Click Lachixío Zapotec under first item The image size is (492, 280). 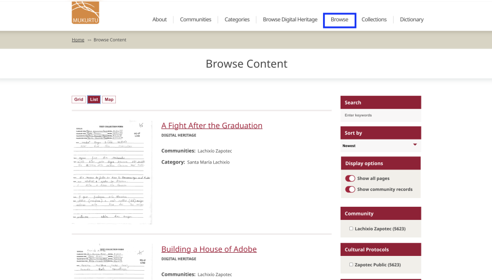215,151
